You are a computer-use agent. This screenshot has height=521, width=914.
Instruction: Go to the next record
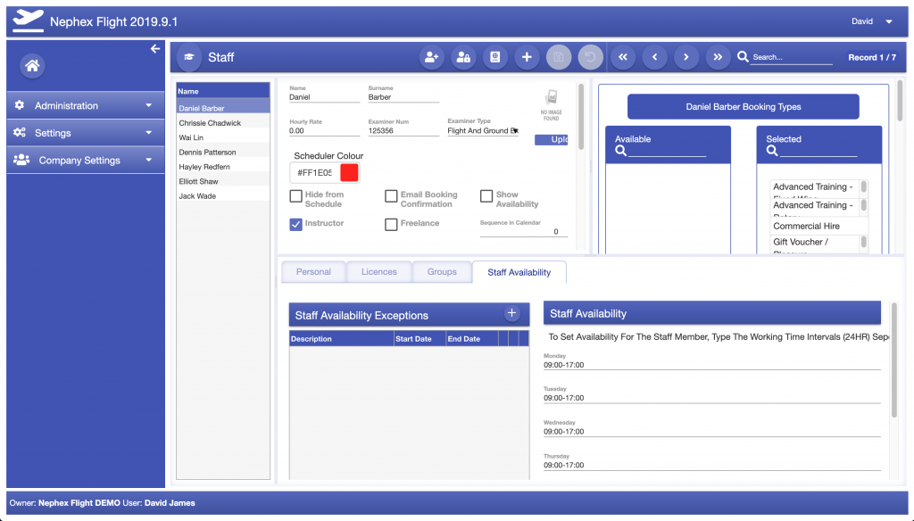tap(686, 57)
